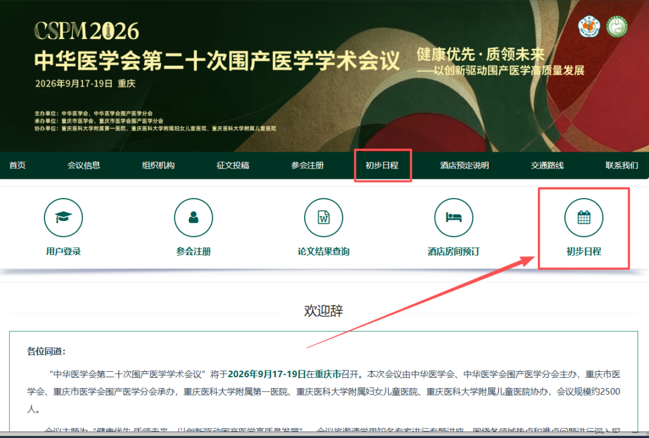
Task: Click the Chinese Medical Association logo
Action: [589, 26]
